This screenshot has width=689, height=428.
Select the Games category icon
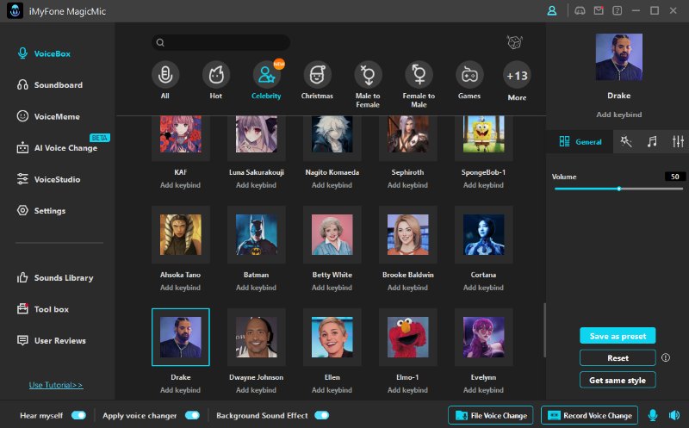[469, 75]
